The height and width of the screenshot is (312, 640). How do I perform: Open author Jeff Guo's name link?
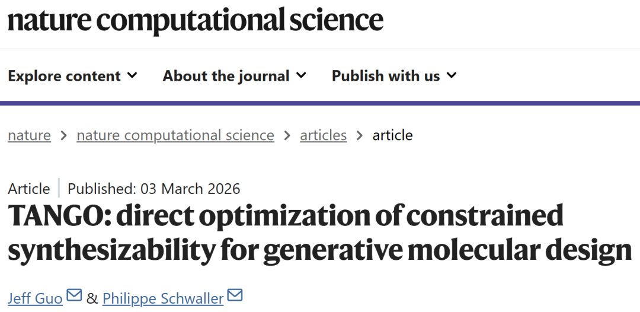tap(35, 298)
